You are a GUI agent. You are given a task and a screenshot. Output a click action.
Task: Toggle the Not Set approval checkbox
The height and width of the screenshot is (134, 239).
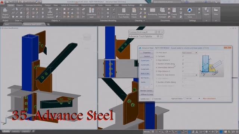pos(184,98)
